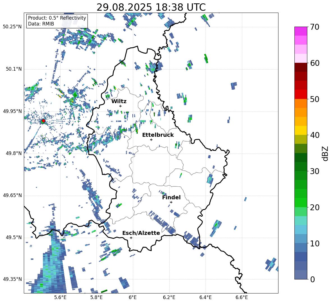
Task: Click the colorbar 0 tick label
Action: [312, 279]
